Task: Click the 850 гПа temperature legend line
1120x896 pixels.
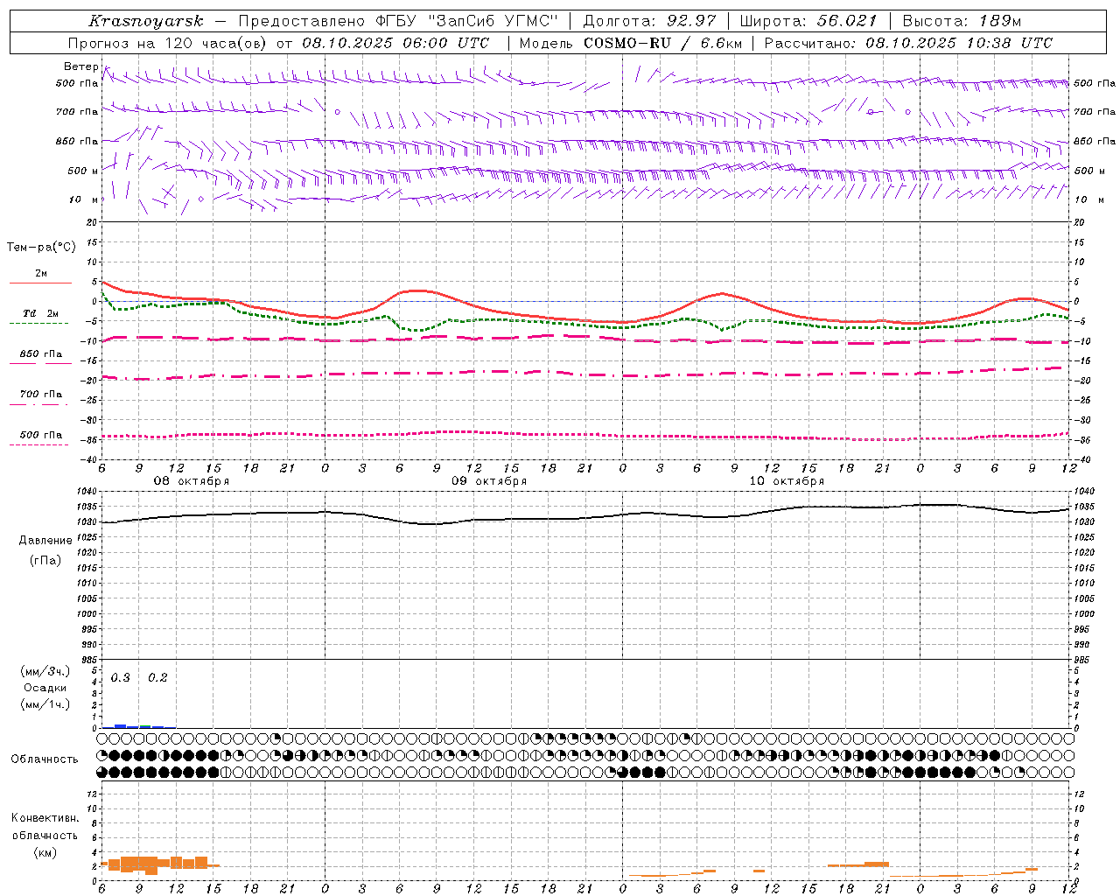Action: tap(40, 363)
